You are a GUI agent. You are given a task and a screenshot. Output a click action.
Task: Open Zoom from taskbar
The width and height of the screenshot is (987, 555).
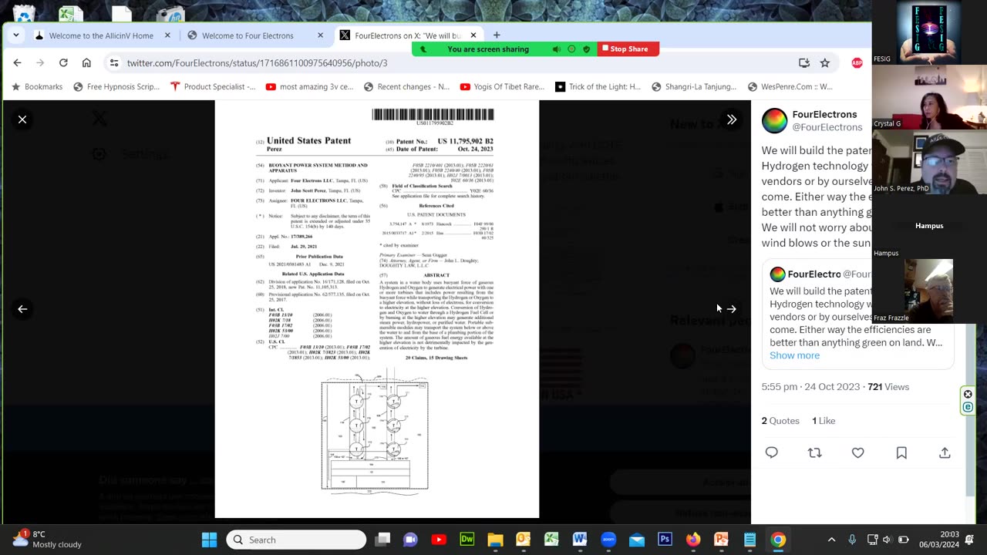(608, 540)
